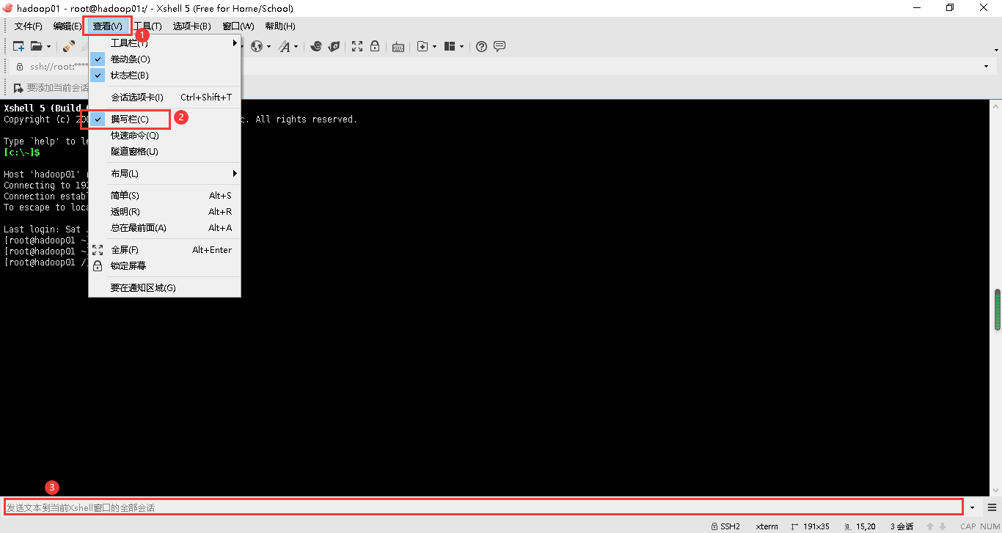Toggle 总在最前面(A) always-on-top option
Image resolution: width=1002 pixels, height=533 pixels.
tap(164, 227)
